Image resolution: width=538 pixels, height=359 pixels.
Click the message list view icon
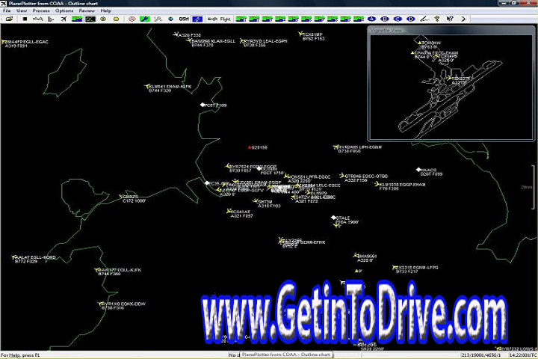51,19
